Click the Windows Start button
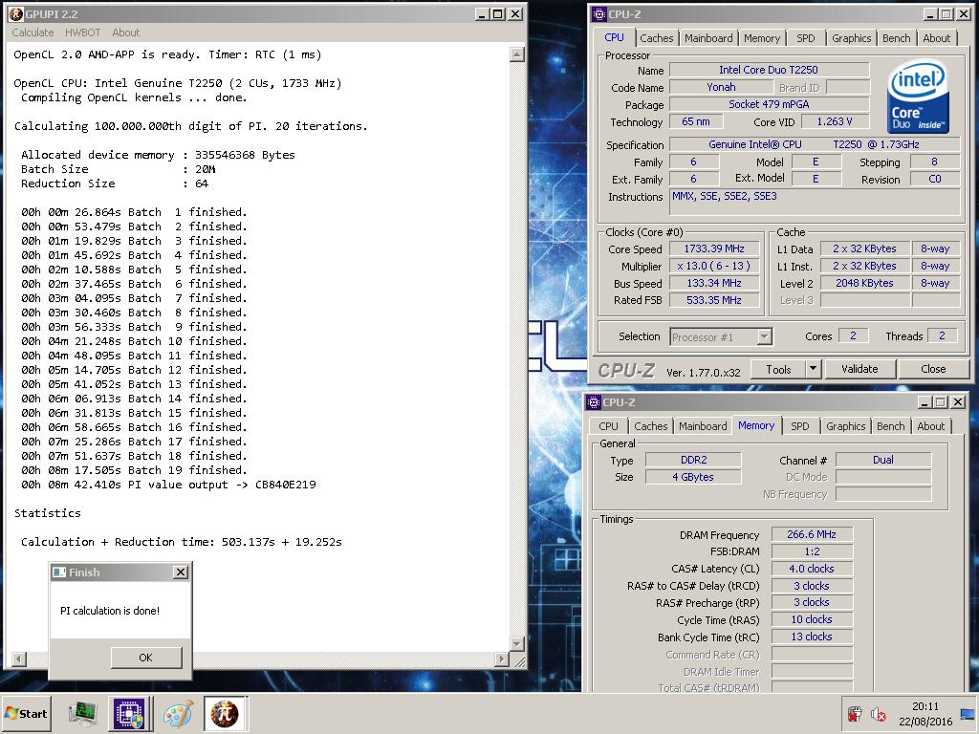The image size is (979, 734). [26, 713]
